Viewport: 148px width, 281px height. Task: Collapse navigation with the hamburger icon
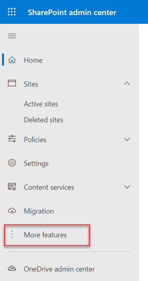point(12,36)
